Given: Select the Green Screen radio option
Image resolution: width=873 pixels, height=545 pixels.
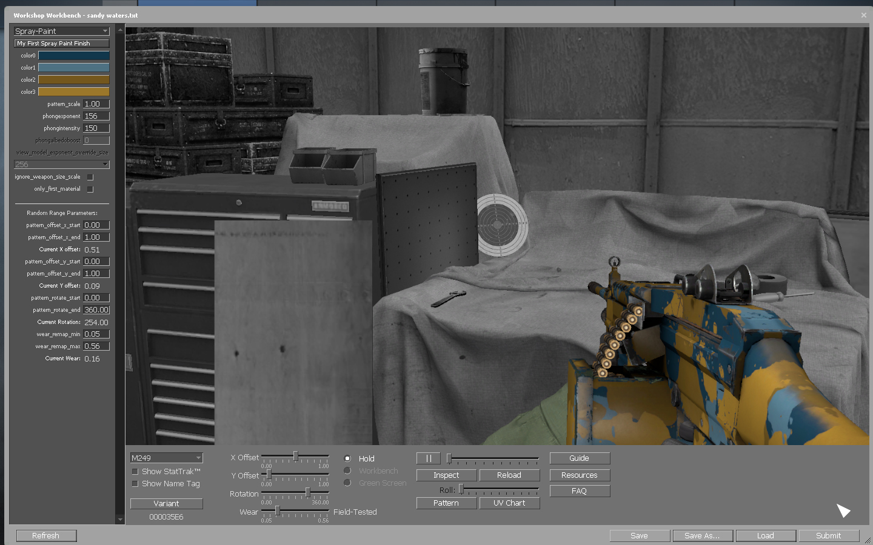Looking at the screenshot, I should click(x=347, y=483).
